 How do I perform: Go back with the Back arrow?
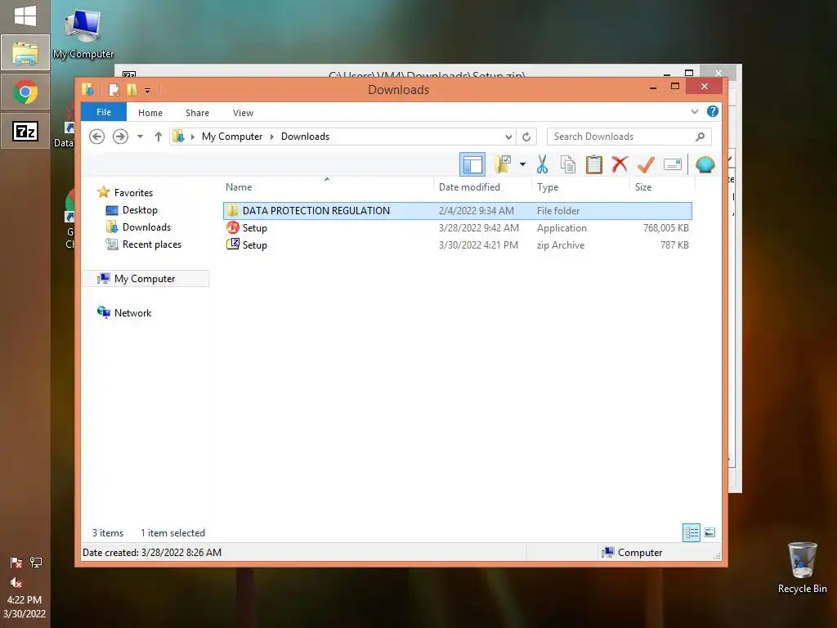(96, 137)
